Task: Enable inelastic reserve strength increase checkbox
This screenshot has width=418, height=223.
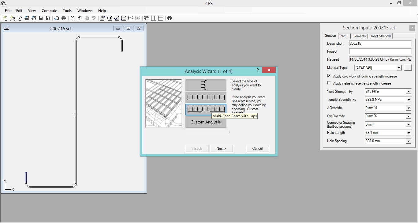Action: tap(329, 83)
